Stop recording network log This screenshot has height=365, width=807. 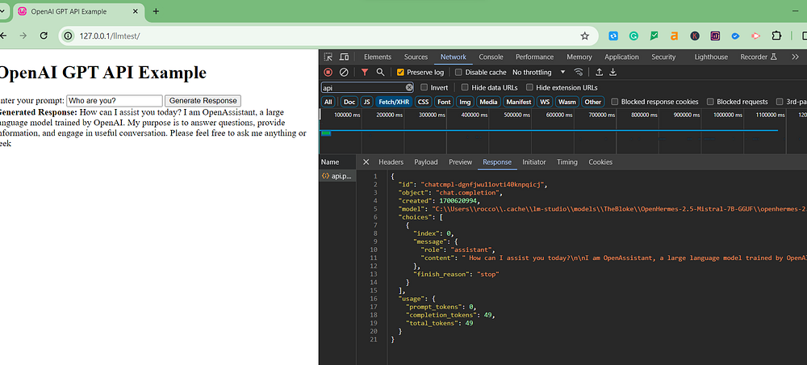328,72
